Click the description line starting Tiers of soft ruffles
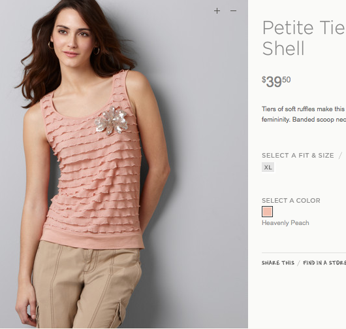The image size is (346, 329). pos(304,109)
